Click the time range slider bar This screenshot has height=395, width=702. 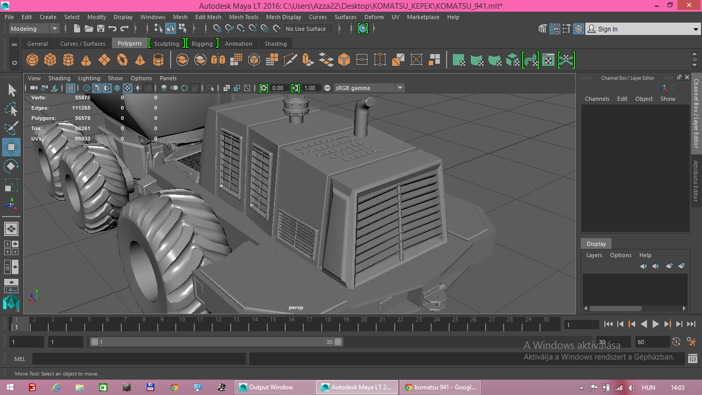[x=216, y=342]
